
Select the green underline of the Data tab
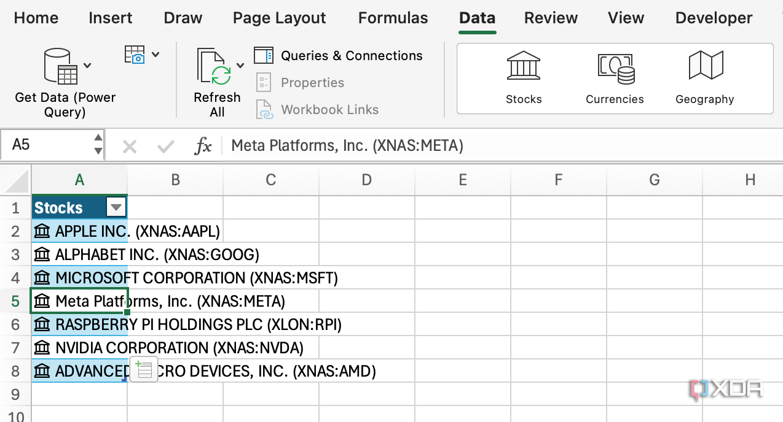pos(477,32)
